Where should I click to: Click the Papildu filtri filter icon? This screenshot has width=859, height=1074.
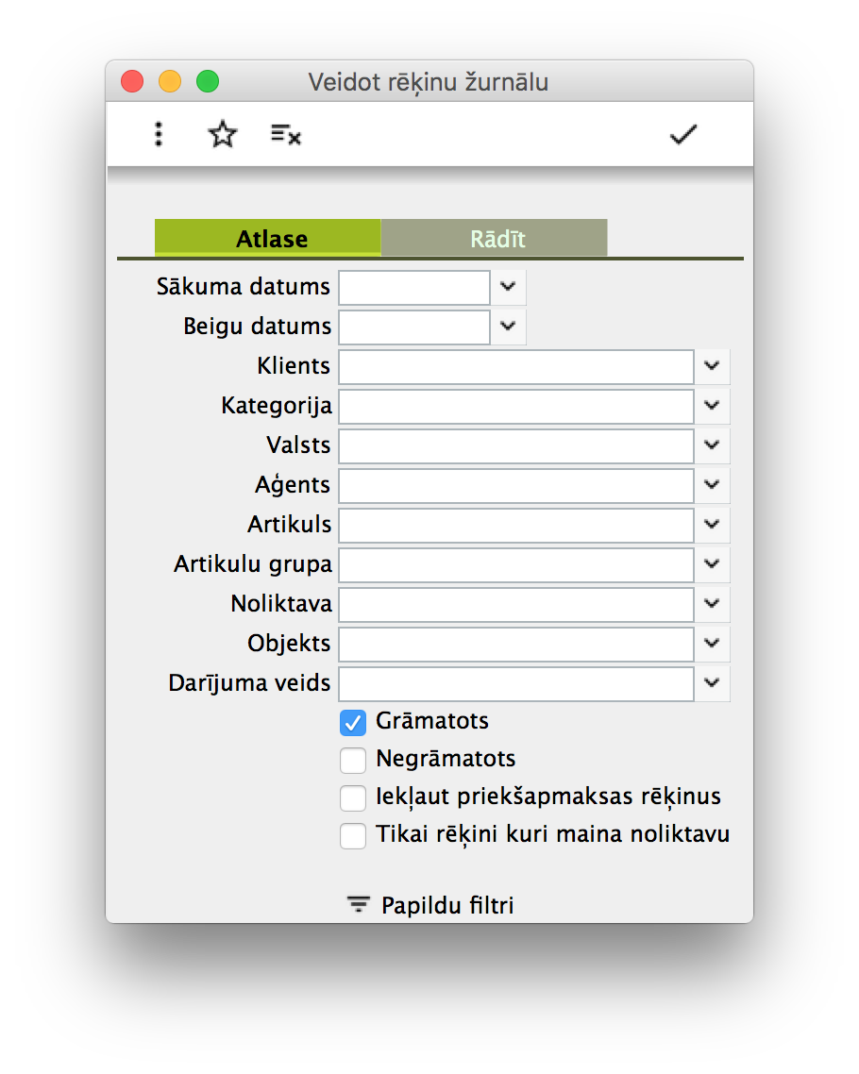[358, 905]
